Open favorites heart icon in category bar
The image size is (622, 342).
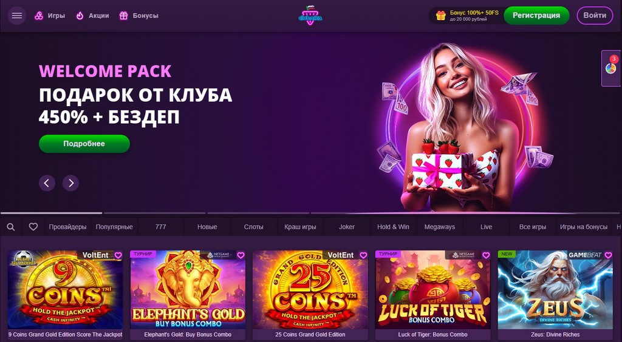coord(33,227)
